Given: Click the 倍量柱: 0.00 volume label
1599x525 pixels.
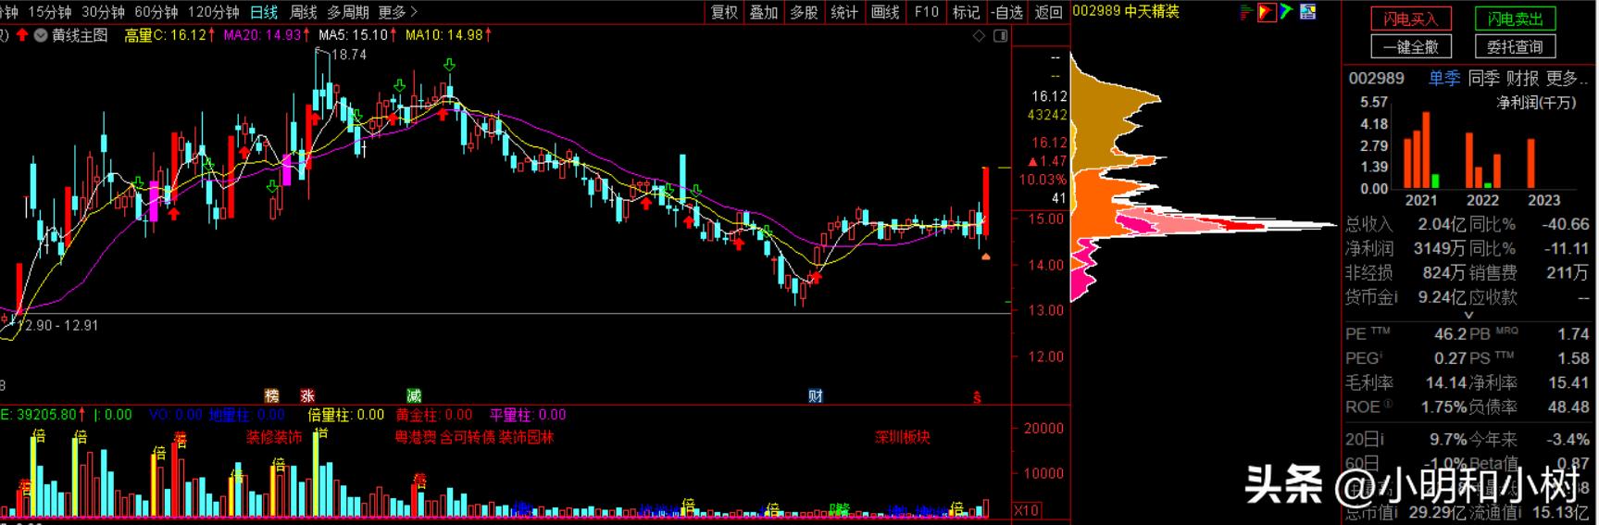Looking at the screenshot, I should [x=345, y=415].
